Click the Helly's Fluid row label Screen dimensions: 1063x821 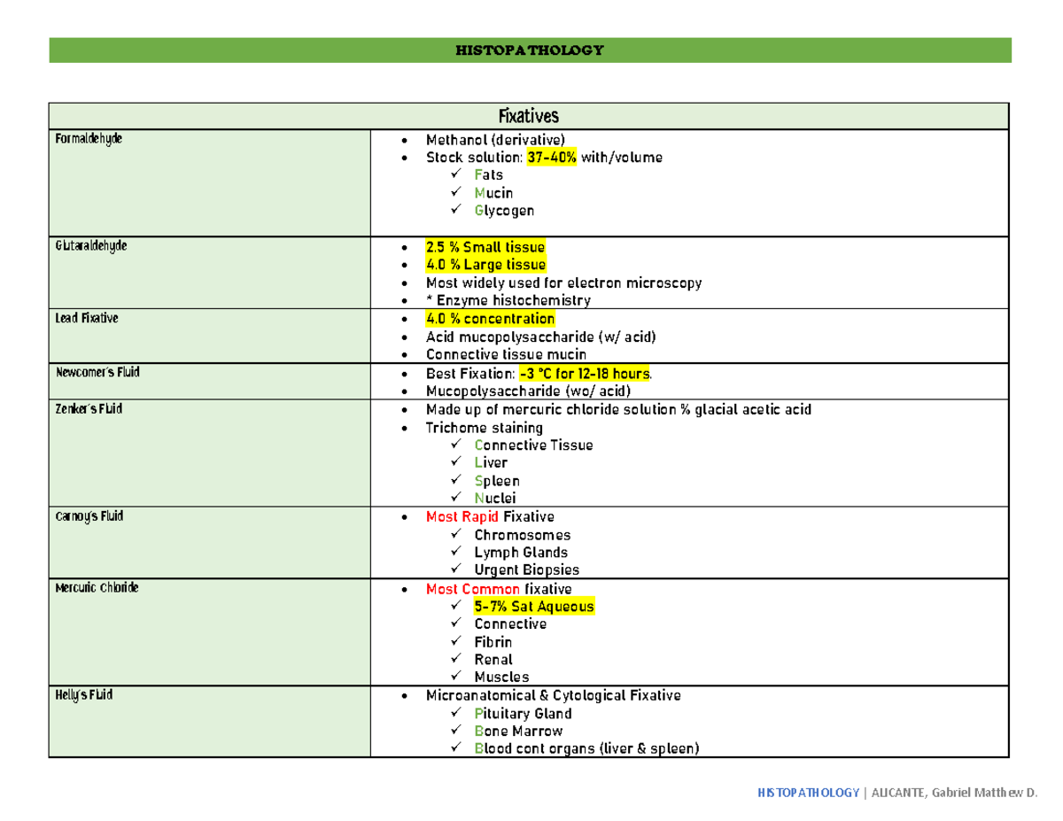(82, 695)
